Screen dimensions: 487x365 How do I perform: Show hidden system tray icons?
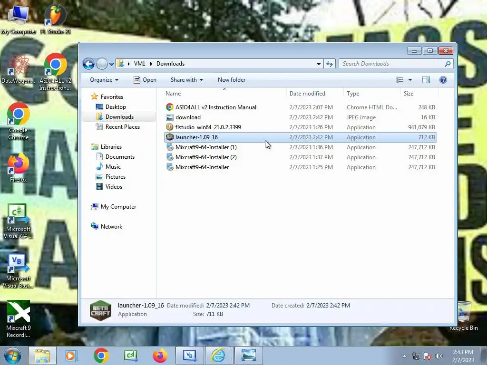pos(404,356)
